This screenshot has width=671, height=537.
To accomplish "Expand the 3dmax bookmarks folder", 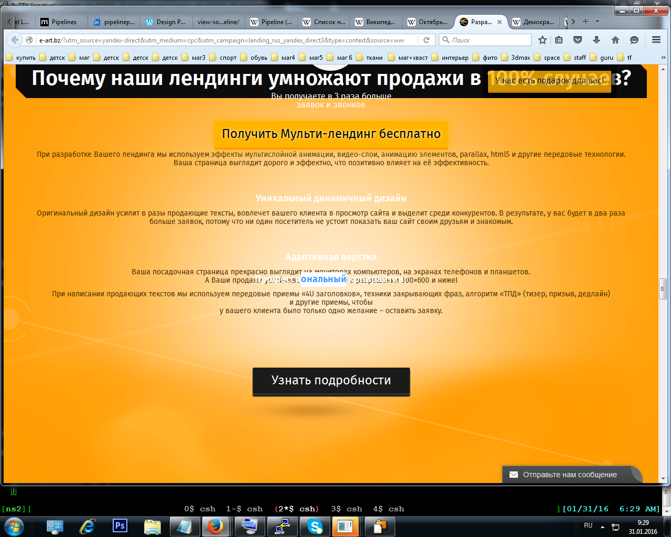I will 516,58.
